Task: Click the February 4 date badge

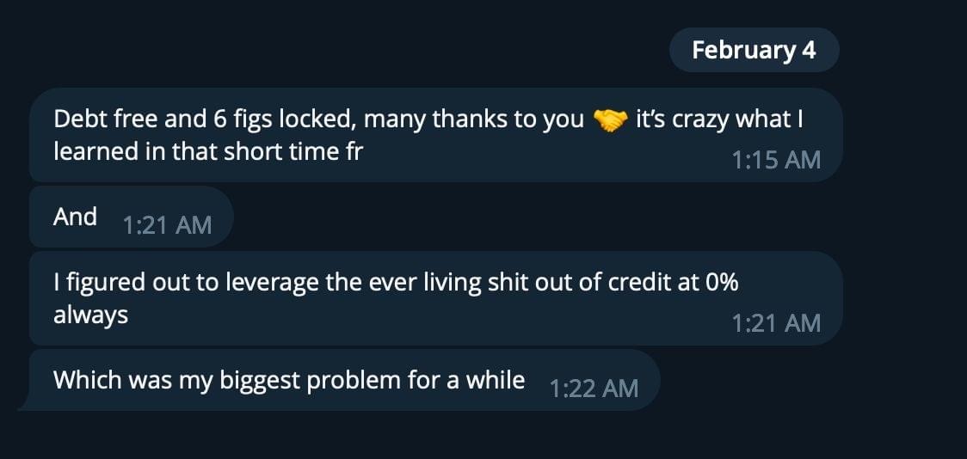Action: pyautogui.click(x=754, y=50)
